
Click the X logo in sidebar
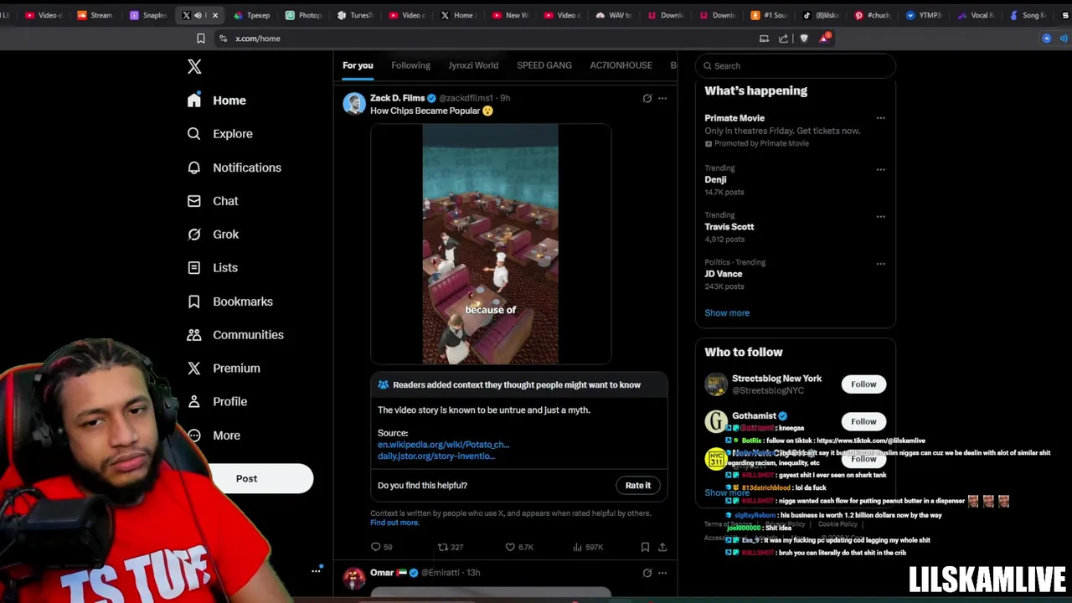tap(194, 67)
